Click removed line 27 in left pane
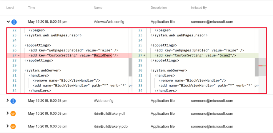Viewport: 273px width, 133px height. [69, 55]
